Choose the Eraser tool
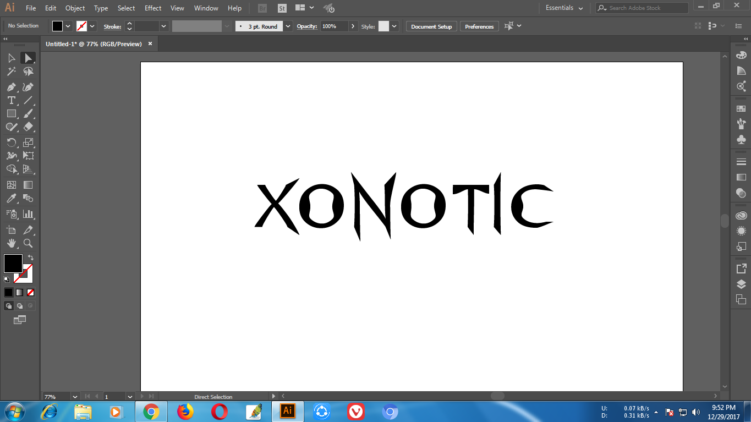Image resolution: width=751 pixels, height=422 pixels. [28, 127]
